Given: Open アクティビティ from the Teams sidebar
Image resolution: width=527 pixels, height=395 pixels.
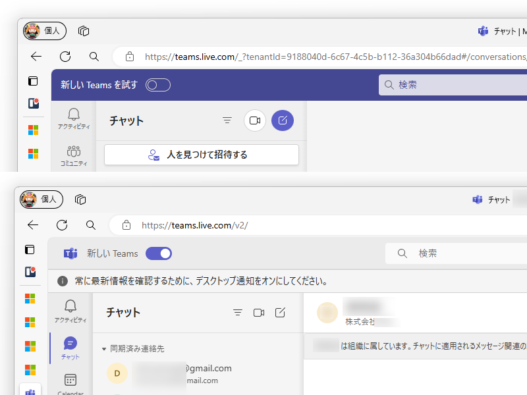Looking at the screenshot, I should 73,118.
